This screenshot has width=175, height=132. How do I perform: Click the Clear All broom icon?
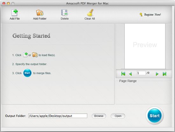pos(90,12)
